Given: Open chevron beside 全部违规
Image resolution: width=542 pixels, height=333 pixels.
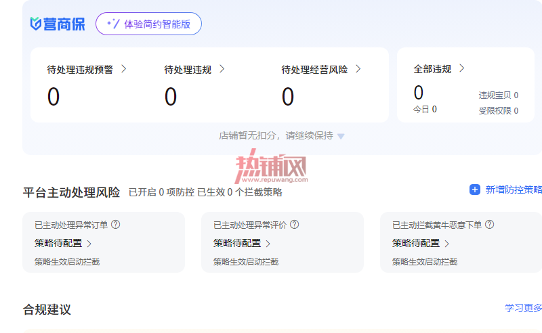Looking at the screenshot, I should click(x=462, y=68).
